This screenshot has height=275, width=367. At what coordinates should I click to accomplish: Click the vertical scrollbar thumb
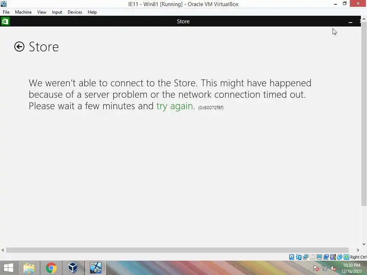coord(364,114)
